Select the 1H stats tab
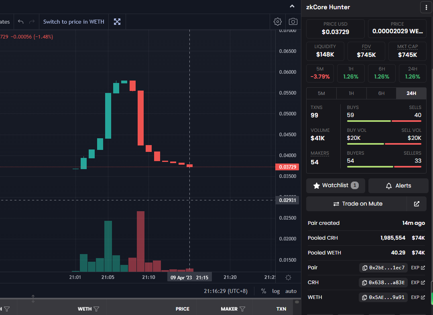This screenshot has height=315, width=433. [x=351, y=93]
